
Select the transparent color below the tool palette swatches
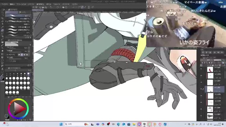coord(2,81)
